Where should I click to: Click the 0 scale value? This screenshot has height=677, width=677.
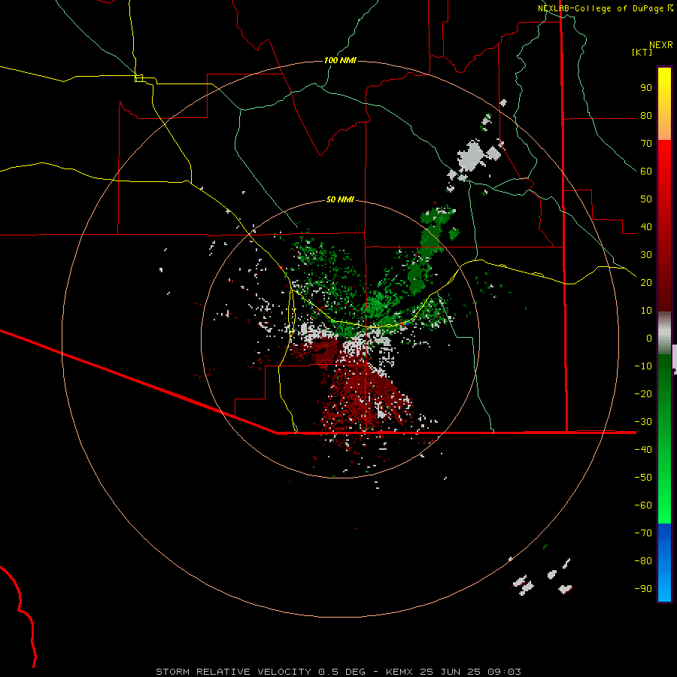[649, 338]
